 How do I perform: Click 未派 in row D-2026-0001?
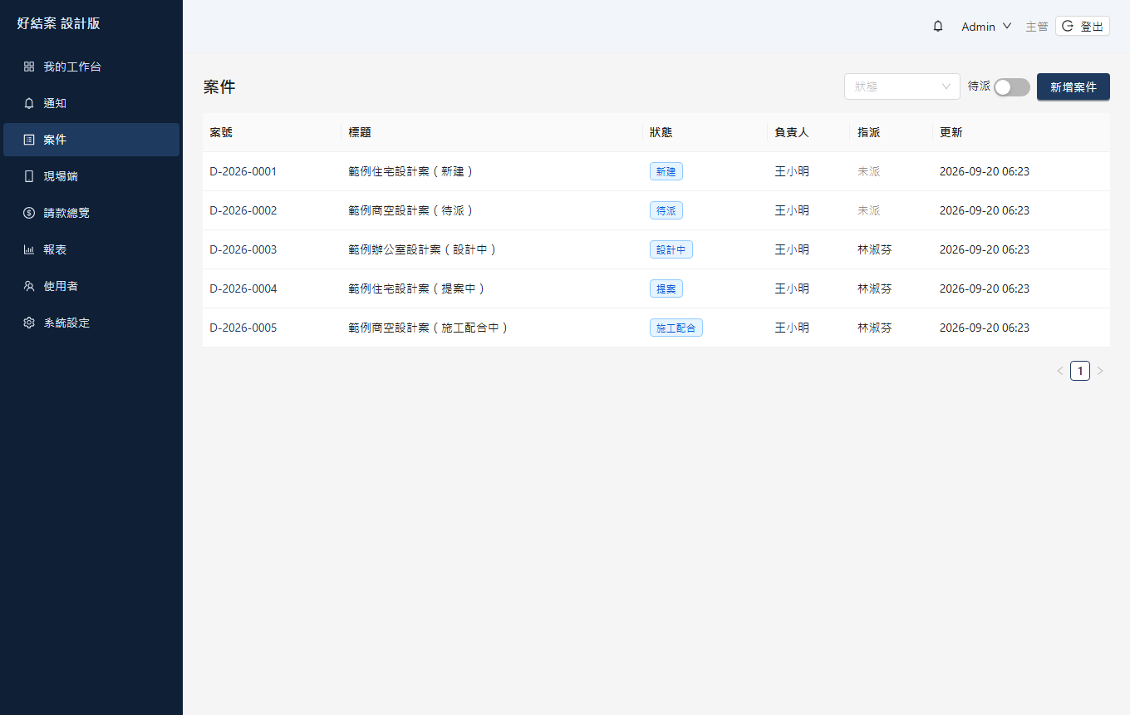point(869,171)
